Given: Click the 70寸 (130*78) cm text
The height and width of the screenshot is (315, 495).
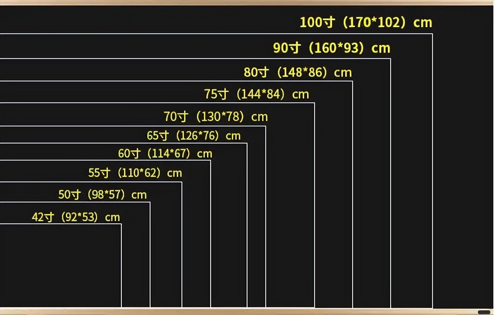Looking at the screenshot, I should click(x=215, y=117).
